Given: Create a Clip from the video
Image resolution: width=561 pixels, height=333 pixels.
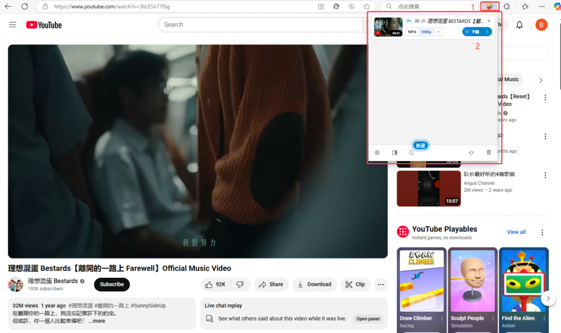Looking at the screenshot, I should pos(355,284).
